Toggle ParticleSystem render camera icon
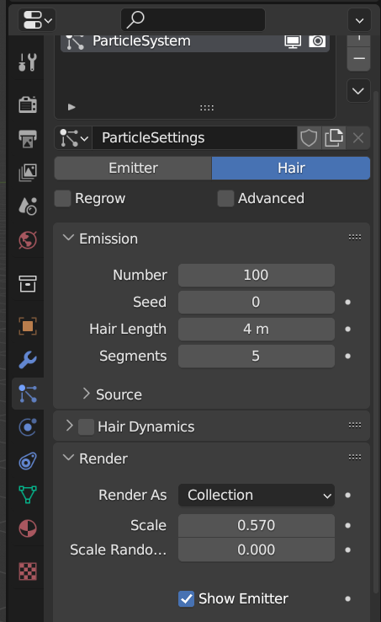381x622 pixels. coord(317,41)
